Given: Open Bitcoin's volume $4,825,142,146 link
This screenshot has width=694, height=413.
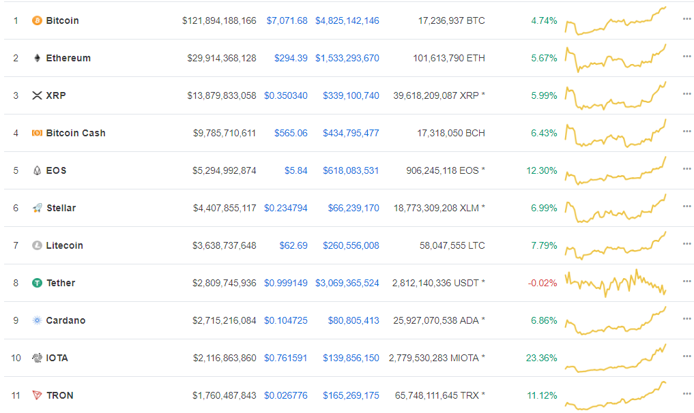Looking at the screenshot, I should (x=347, y=20).
